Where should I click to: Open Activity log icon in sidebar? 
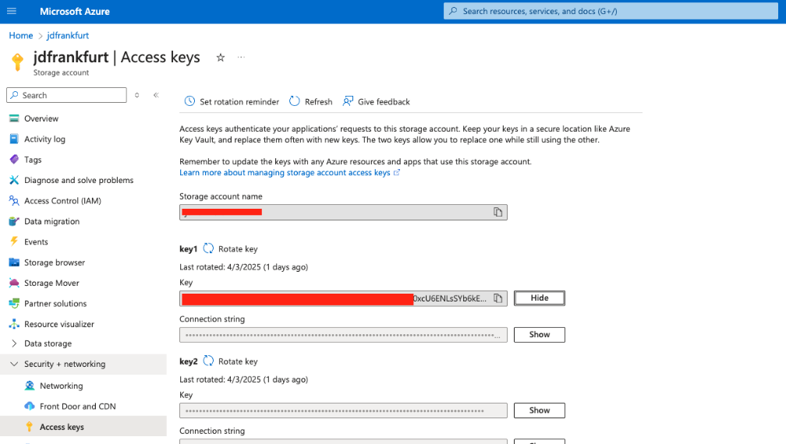[x=14, y=139]
